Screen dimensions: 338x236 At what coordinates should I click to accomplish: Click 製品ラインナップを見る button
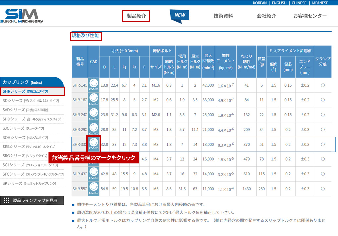(32, 200)
